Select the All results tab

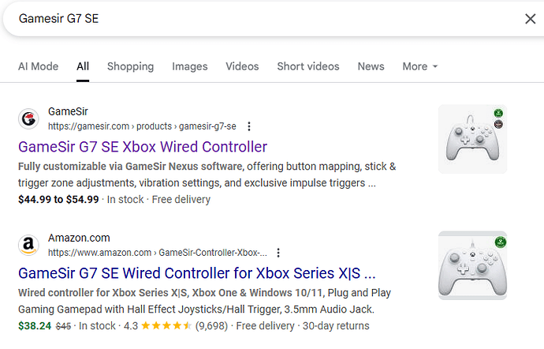click(x=83, y=66)
